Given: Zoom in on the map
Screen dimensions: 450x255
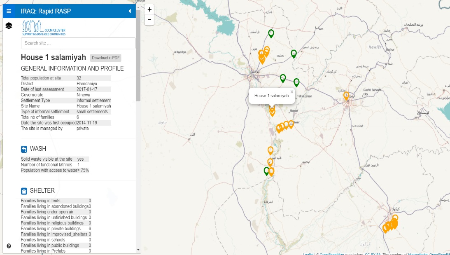Looking at the screenshot, I should 149,9.
